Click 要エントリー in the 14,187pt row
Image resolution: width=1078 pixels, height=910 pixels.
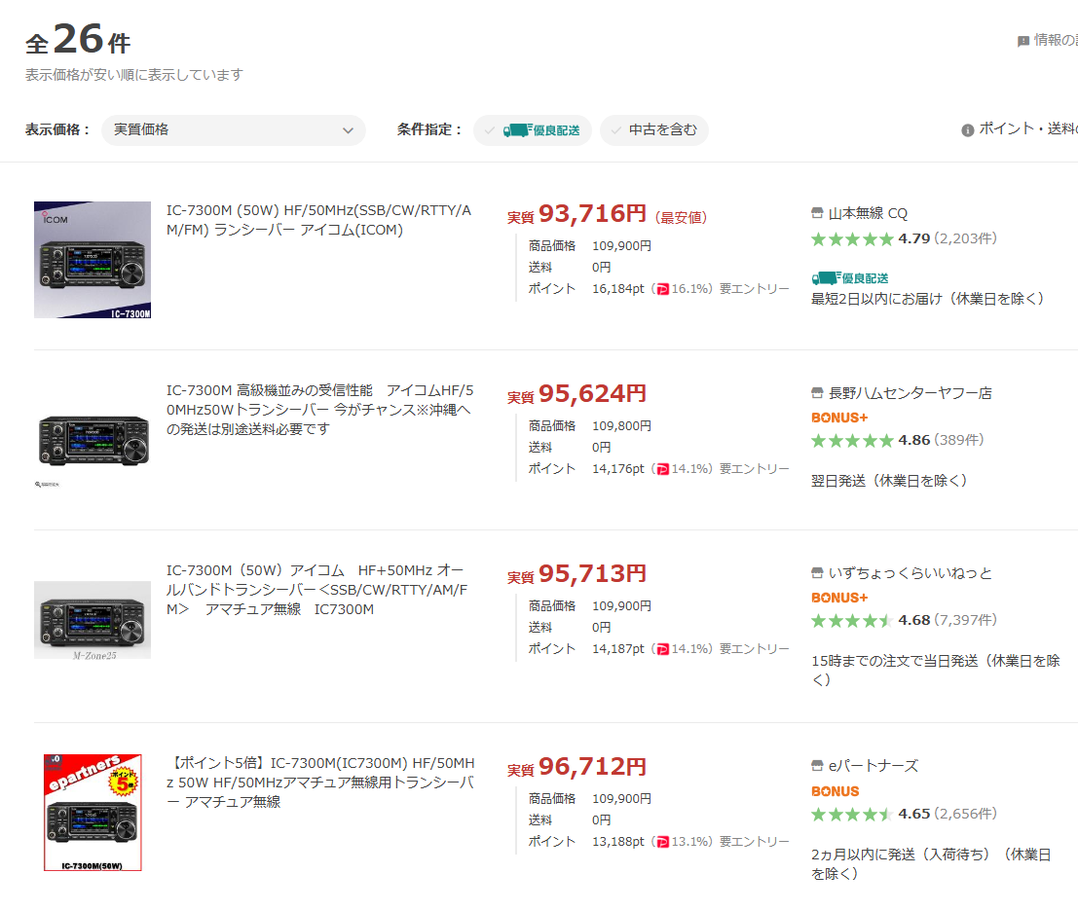pyautogui.click(x=754, y=649)
